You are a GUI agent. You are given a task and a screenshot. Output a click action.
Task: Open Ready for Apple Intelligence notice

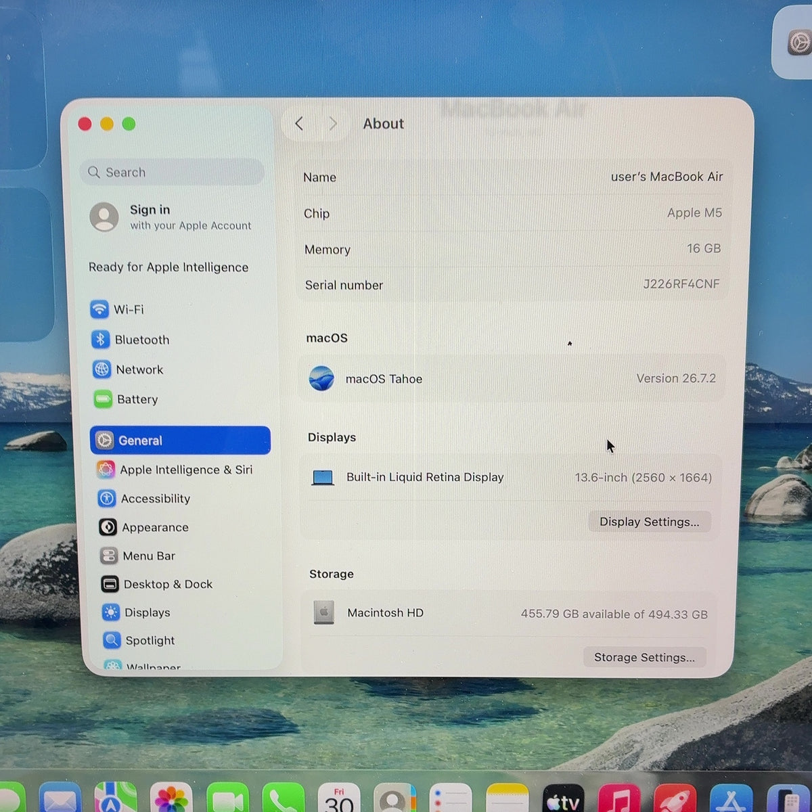pyautogui.click(x=168, y=267)
